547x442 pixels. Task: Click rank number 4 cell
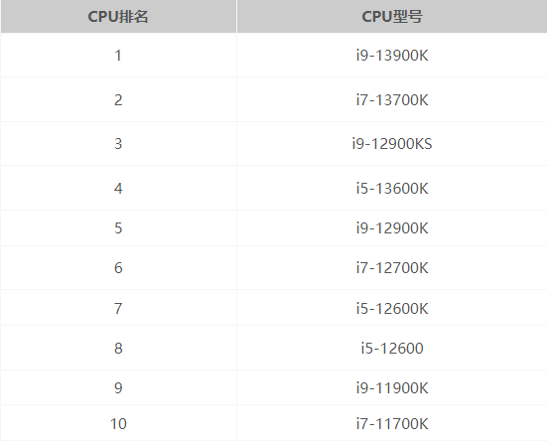(x=118, y=188)
